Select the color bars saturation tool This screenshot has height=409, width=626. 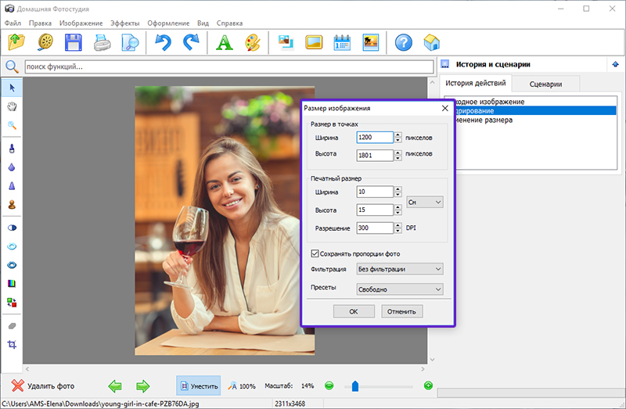[x=12, y=284]
